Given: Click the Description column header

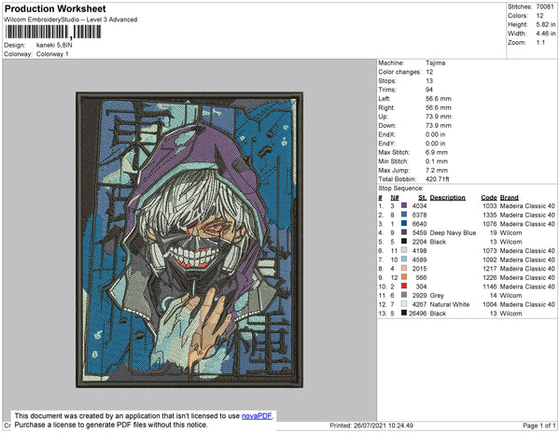Looking at the screenshot, I should point(447,198).
